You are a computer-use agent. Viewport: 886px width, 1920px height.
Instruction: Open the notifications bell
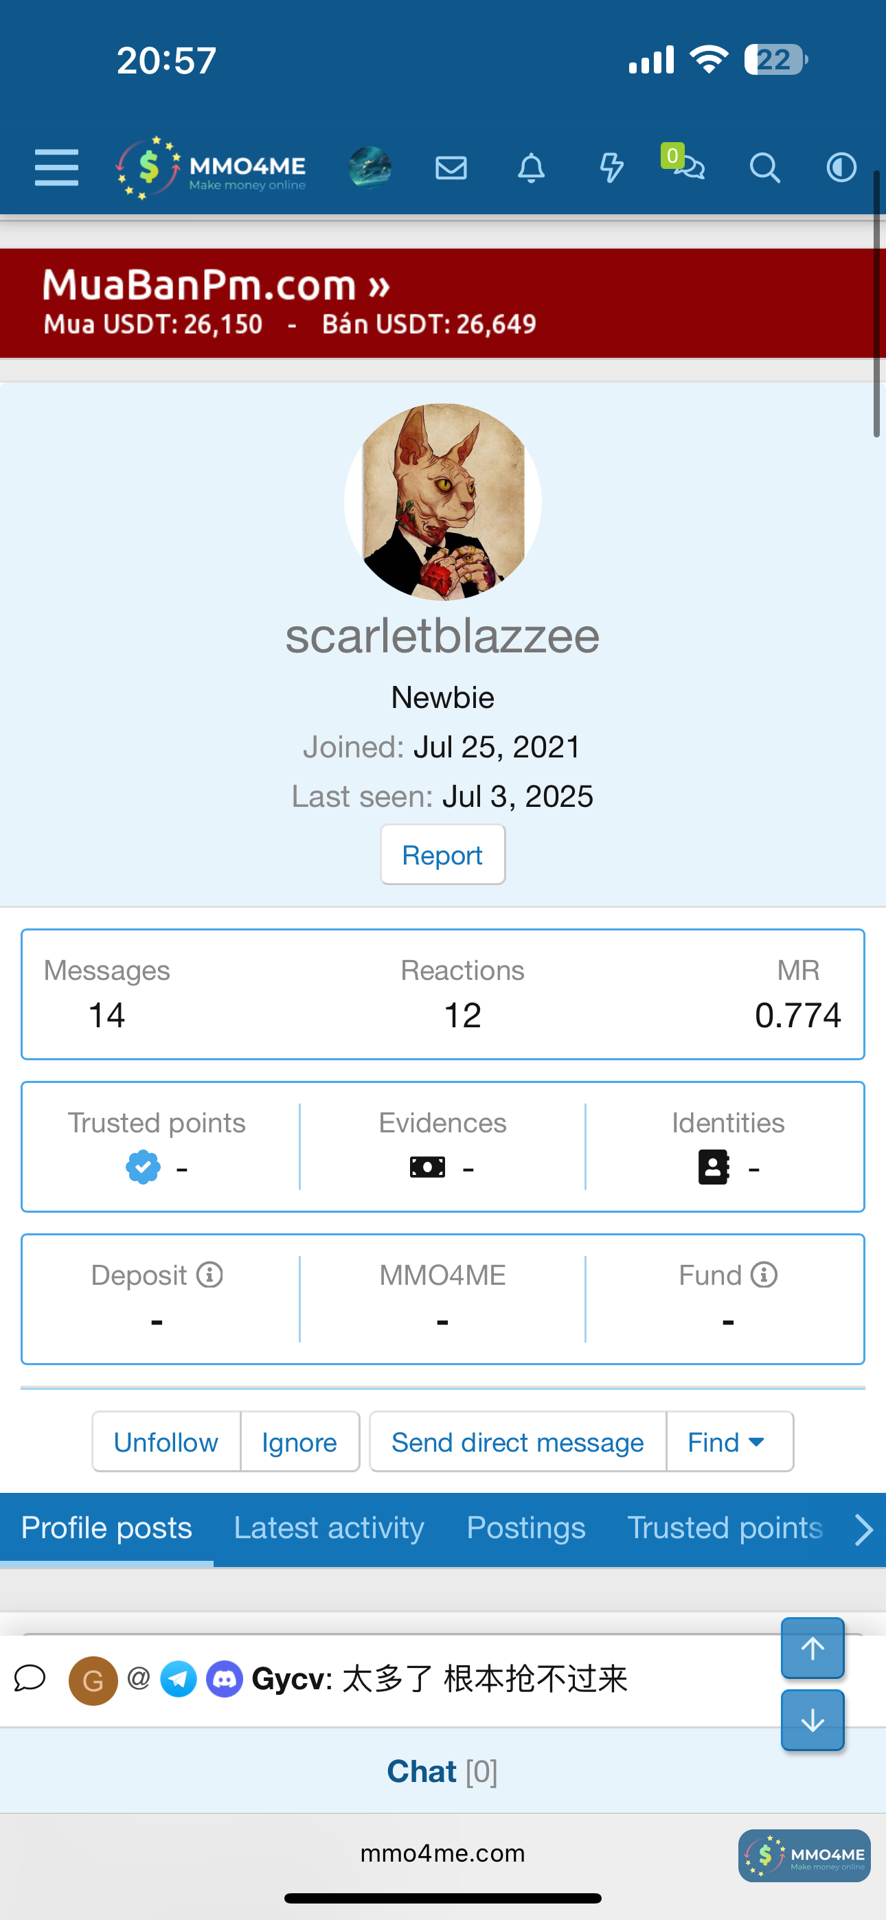531,168
